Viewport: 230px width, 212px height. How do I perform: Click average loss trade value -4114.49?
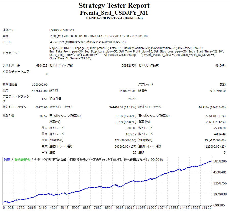click(220, 134)
